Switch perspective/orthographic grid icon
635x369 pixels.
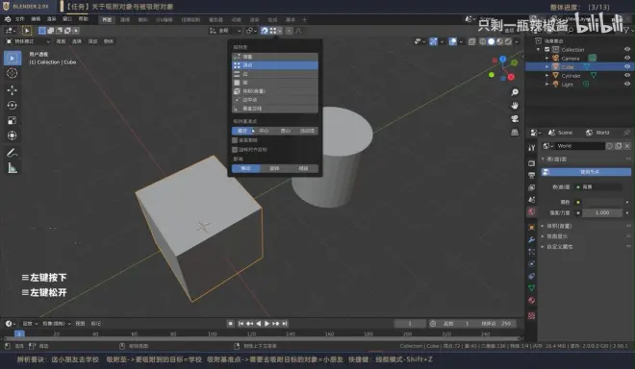[x=515, y=133]
